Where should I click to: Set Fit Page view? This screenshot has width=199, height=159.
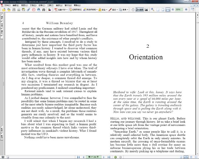point(163,10)
